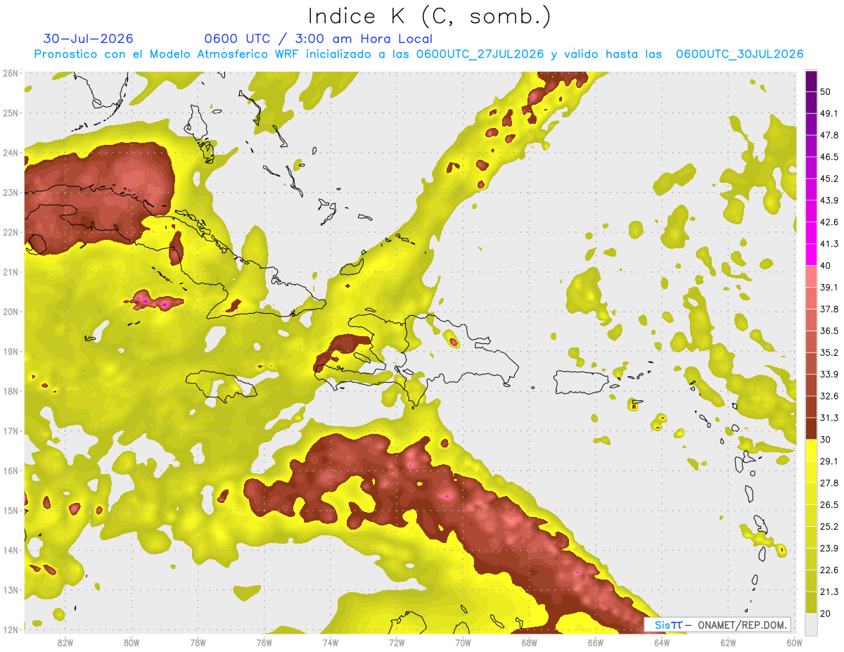Click longitude label "76W"
This screenshot has width=844, height=652.
pos(264,643)
